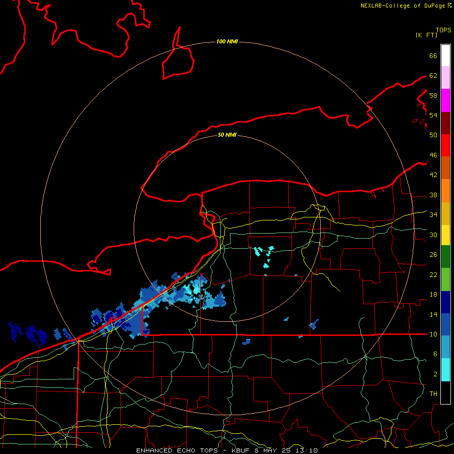This screenshot has width=454, height=454.
Task: Click the dark green 26-30 kft legend swatch
Action: click(445, 257)
